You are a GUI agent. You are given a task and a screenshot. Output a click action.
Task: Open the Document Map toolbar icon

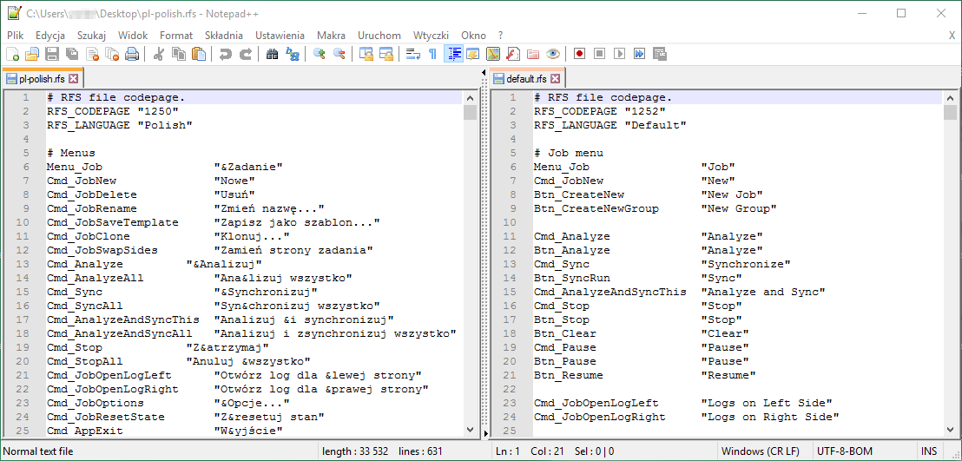(492, 54)
